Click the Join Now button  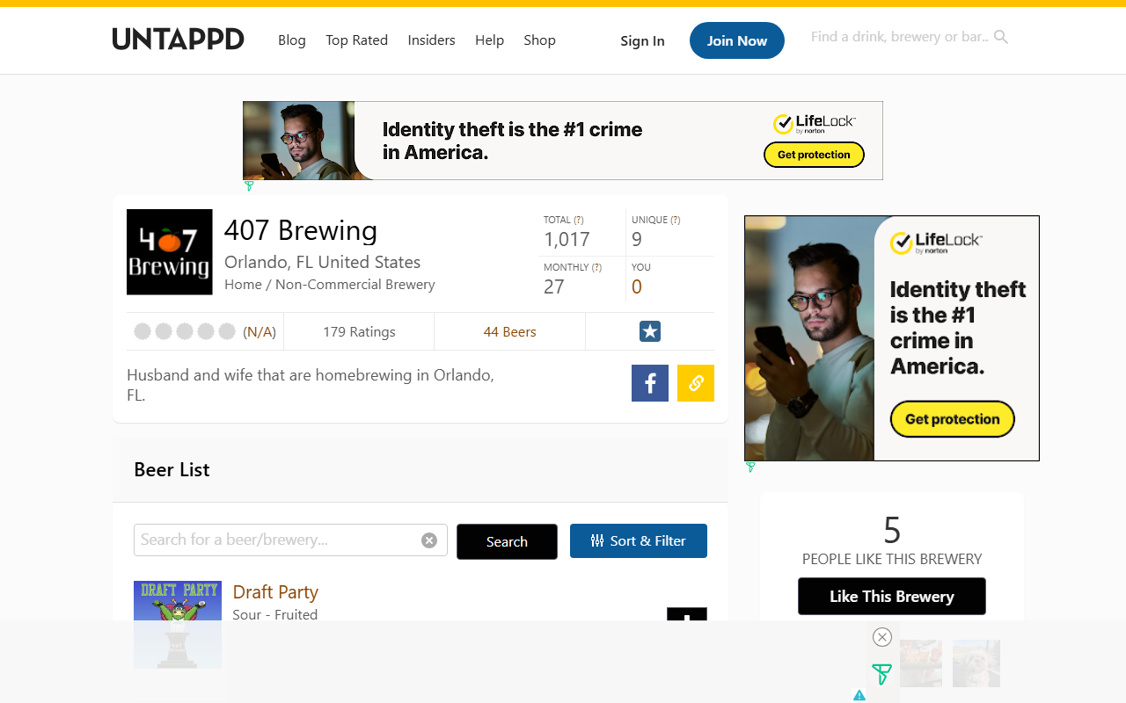737,40
